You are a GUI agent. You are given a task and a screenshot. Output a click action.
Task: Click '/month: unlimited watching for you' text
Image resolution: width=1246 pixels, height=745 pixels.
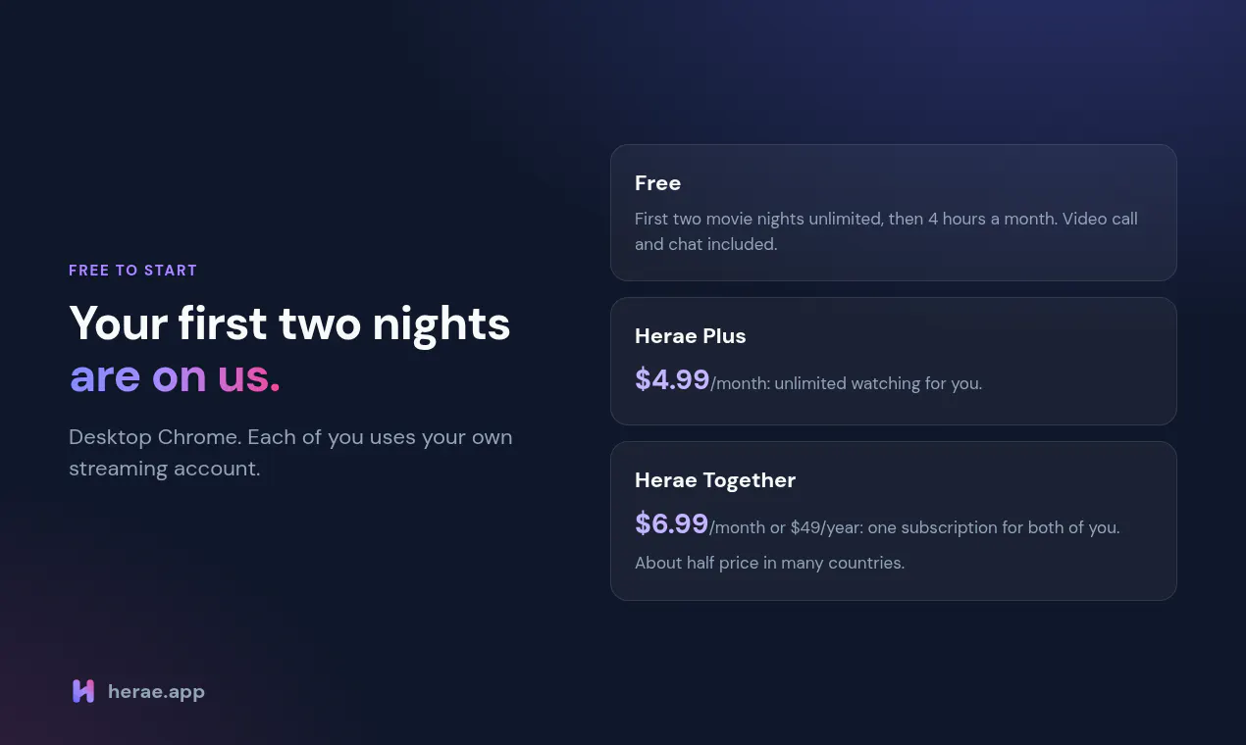(847, 383)
